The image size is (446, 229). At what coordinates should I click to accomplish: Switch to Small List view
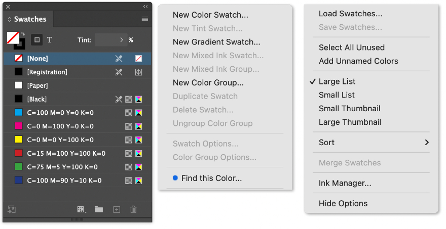coord(337,95)
